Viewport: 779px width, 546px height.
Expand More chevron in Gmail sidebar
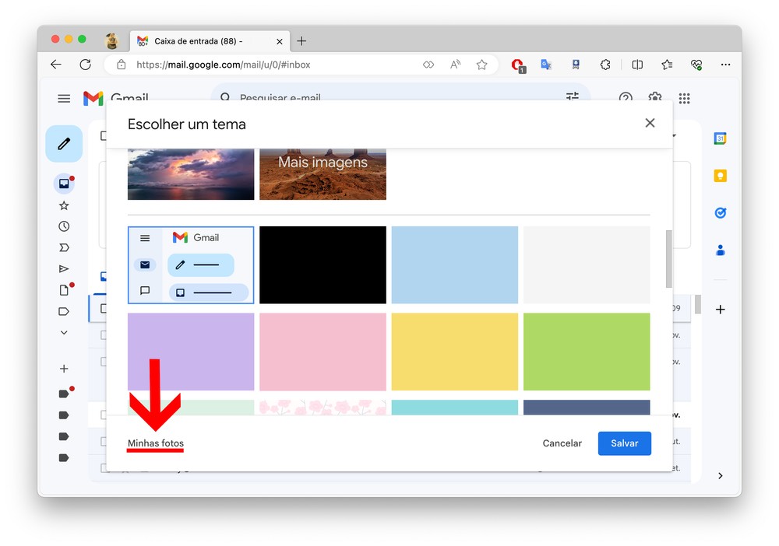tap(64, 333)
